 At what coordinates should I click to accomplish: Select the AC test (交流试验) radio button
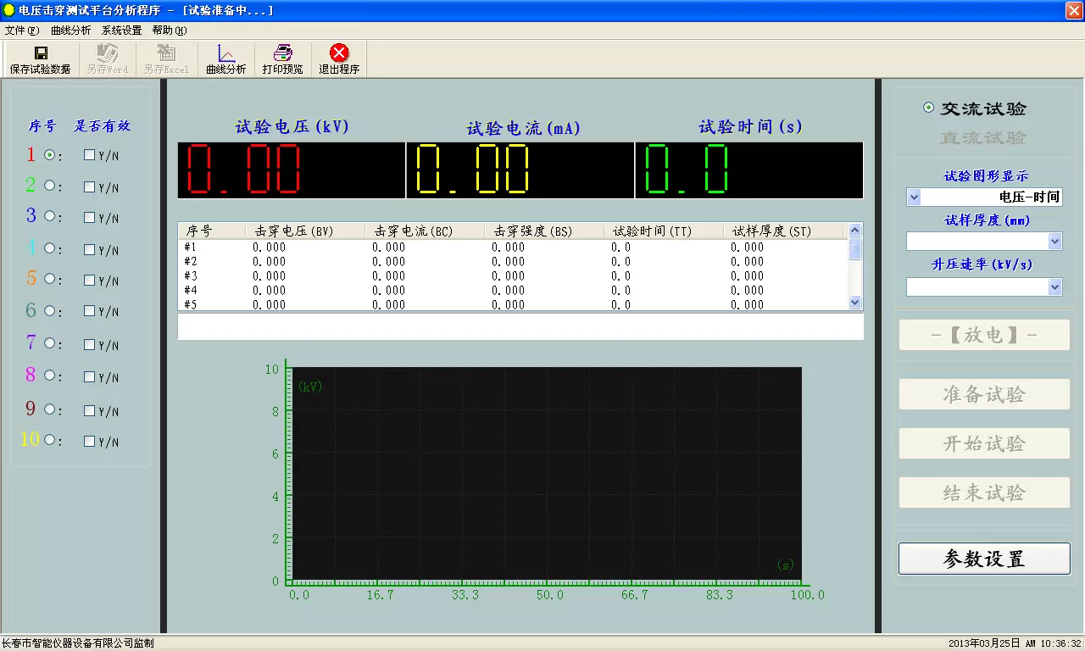click(x=928, y=108)
